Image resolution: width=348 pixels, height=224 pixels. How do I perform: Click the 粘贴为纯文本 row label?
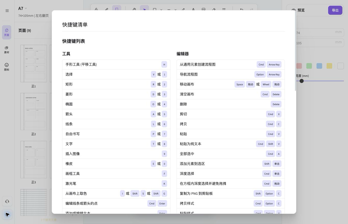tap(191, 144)
